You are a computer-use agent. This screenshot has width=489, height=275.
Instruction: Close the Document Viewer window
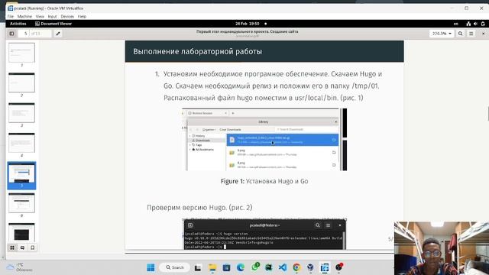point(484,34)
